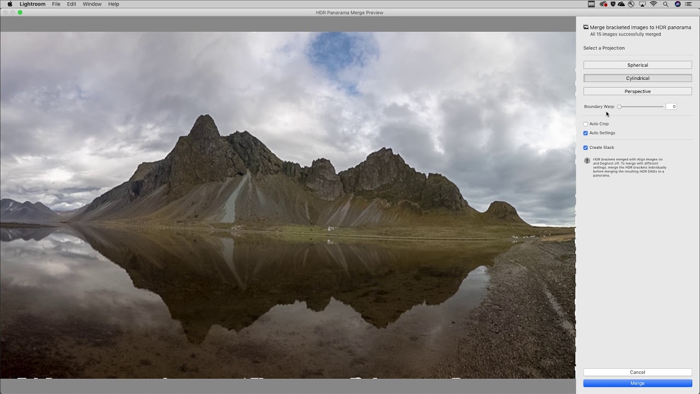The image size is (700, 394).
Task: Click the Creative Cloud menu bar icon
Action: (x=603, y=4)
